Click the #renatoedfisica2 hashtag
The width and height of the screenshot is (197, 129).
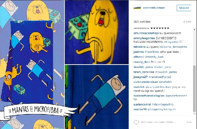click(x=160, y=77)
